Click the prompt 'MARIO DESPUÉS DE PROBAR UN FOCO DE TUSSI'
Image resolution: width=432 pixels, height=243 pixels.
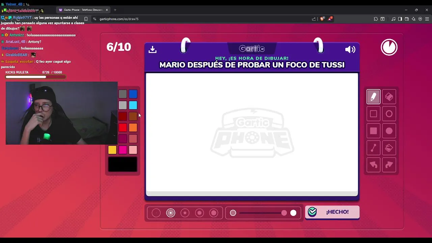pos(252,65)
